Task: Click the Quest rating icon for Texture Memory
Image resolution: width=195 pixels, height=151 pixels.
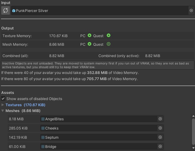Action: click(108, 36)
